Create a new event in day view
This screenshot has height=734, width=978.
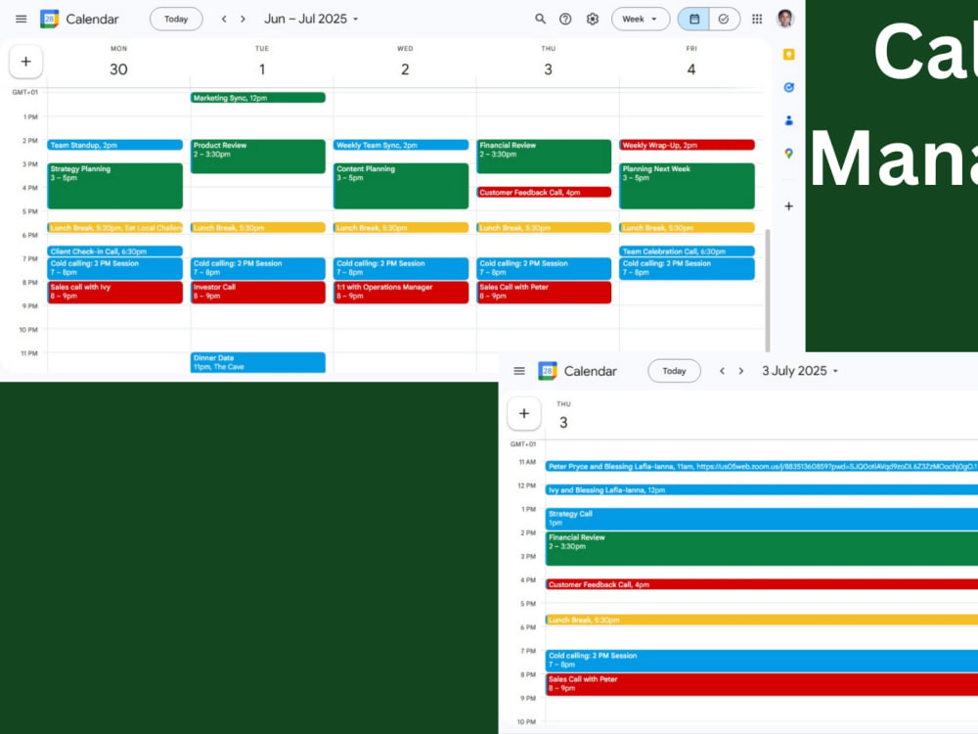(524, 413)
